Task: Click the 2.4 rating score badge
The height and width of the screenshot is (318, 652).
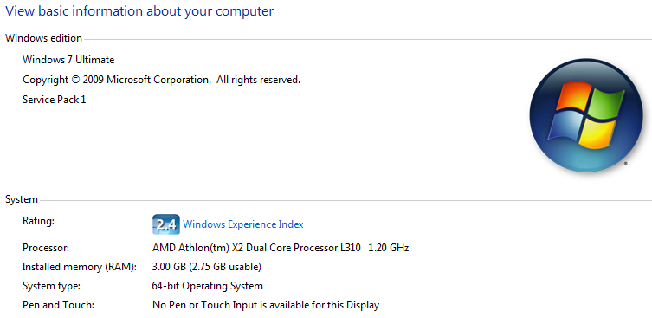Action: pyautogui.click(x=166, y=224)
